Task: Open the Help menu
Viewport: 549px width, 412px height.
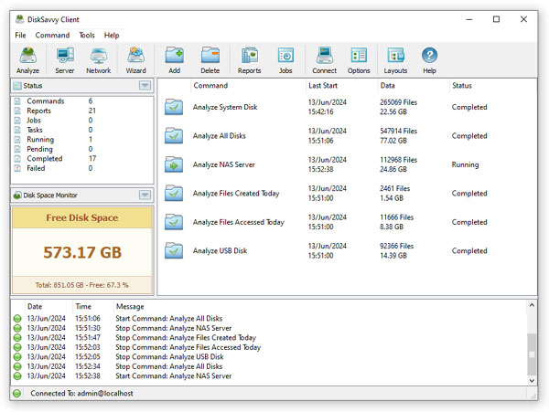Action: [112, 35]
